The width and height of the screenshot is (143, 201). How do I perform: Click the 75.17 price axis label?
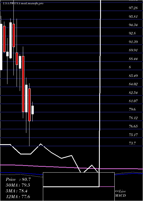point(133,135)
